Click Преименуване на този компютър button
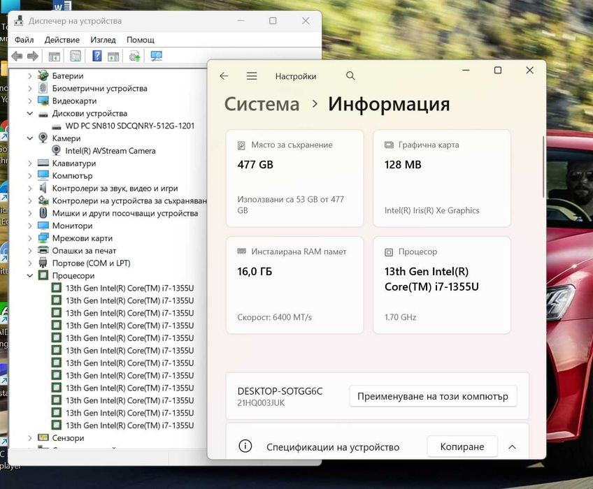Image resolution: width=593 pixels, height=489 pixels. point(433,396)
